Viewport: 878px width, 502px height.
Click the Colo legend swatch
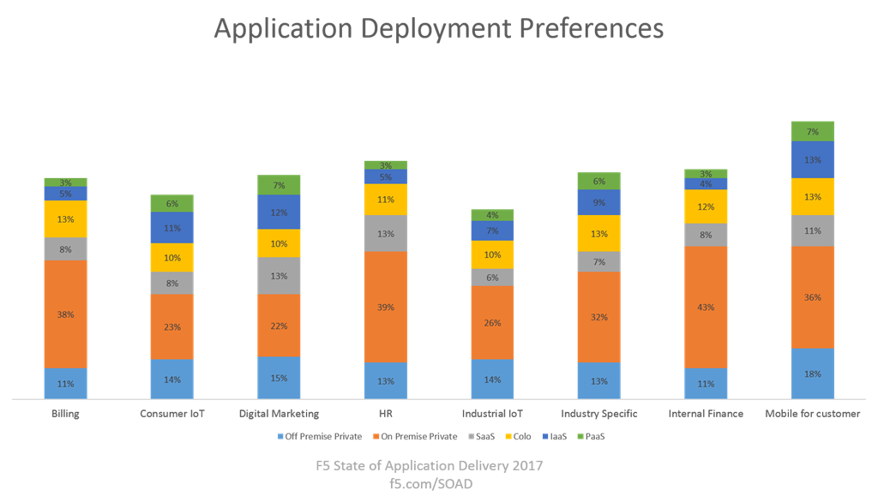click(x=509, y=437)
